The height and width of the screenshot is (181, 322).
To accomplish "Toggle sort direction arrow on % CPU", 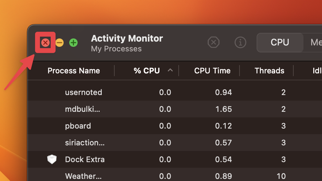I will [x=170, y=70].
